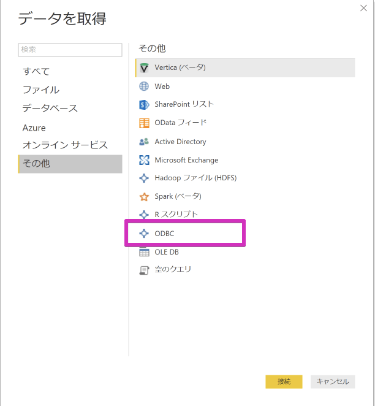Select SharePoint リスト label
The width and height of the screenshot is (375, 406).
click(184, 104)
